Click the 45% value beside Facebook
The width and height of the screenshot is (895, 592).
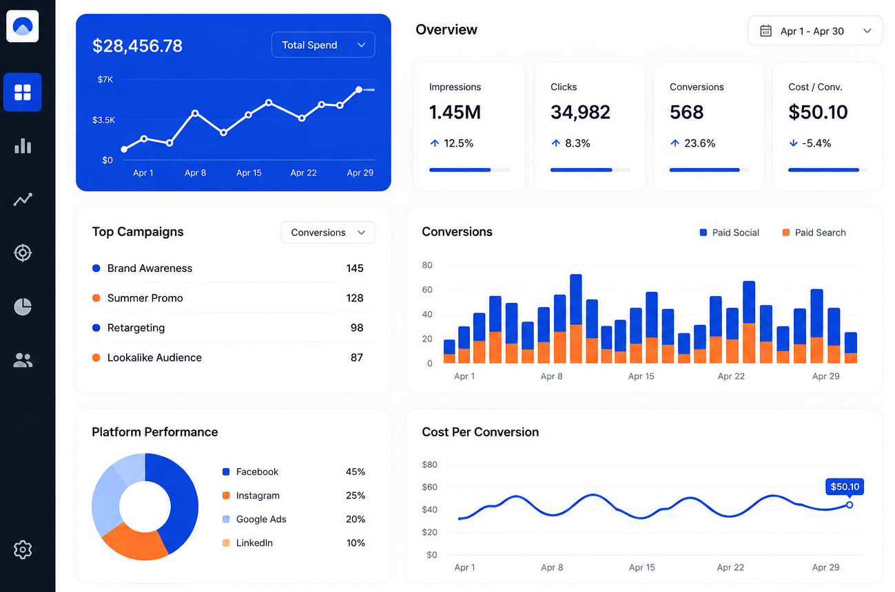pyautogui.click(x=356, y=472)
